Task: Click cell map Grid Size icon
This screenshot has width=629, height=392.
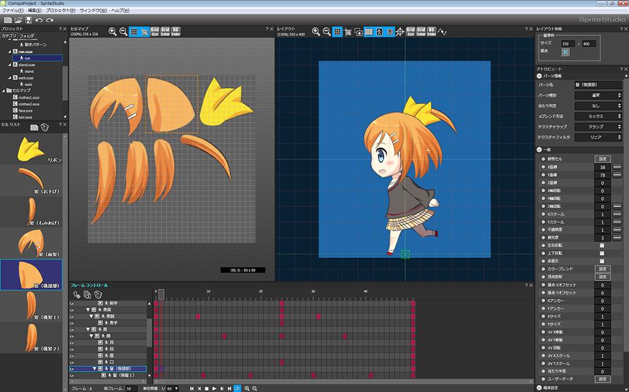Action: coord(155,31)
